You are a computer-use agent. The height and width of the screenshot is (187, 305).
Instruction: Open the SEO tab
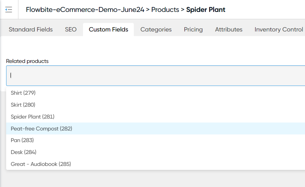tap(71, 30)
